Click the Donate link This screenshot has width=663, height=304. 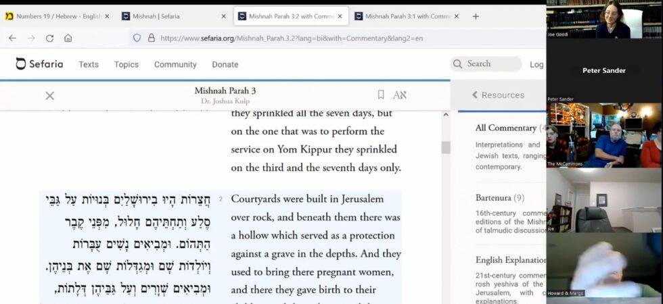coord(225,64)
